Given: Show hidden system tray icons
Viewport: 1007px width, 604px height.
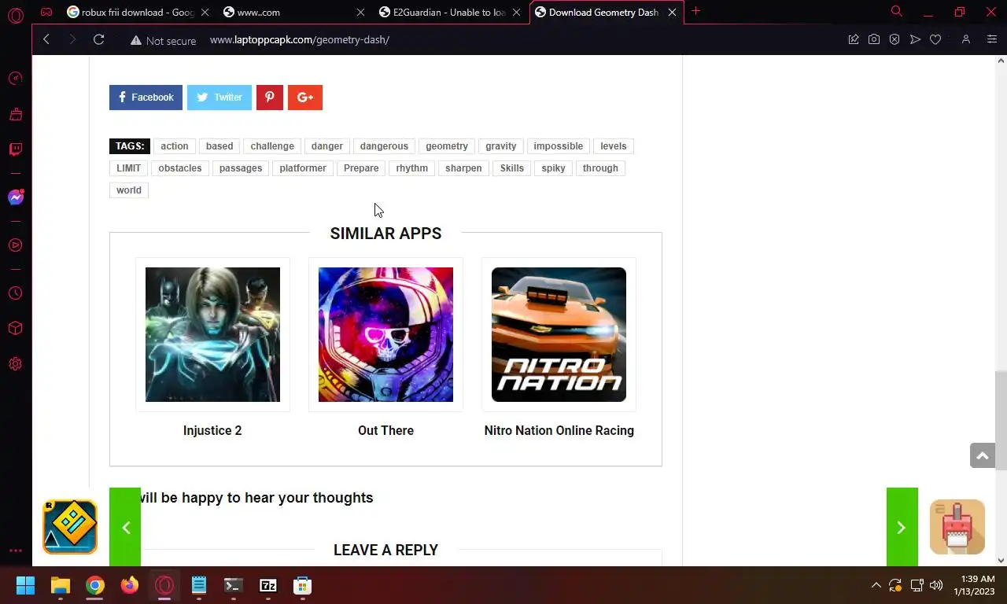Looking at the screenshot, I should coord(876,586).
